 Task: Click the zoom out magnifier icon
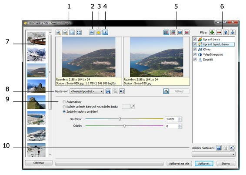tap(65, 33)
